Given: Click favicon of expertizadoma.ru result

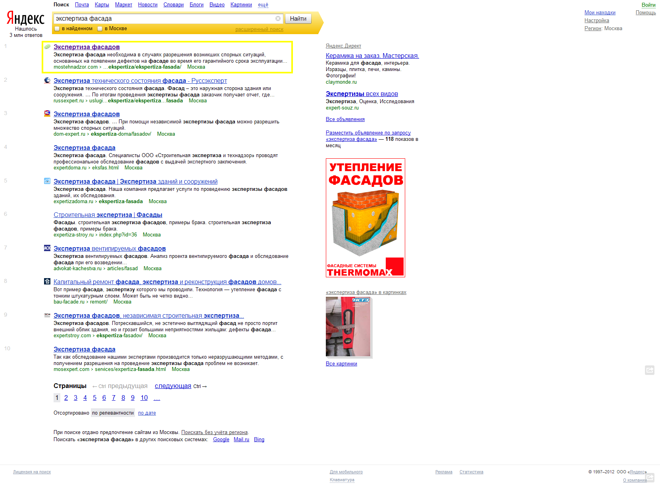Looking at the screenshot, I should point(47,181).
